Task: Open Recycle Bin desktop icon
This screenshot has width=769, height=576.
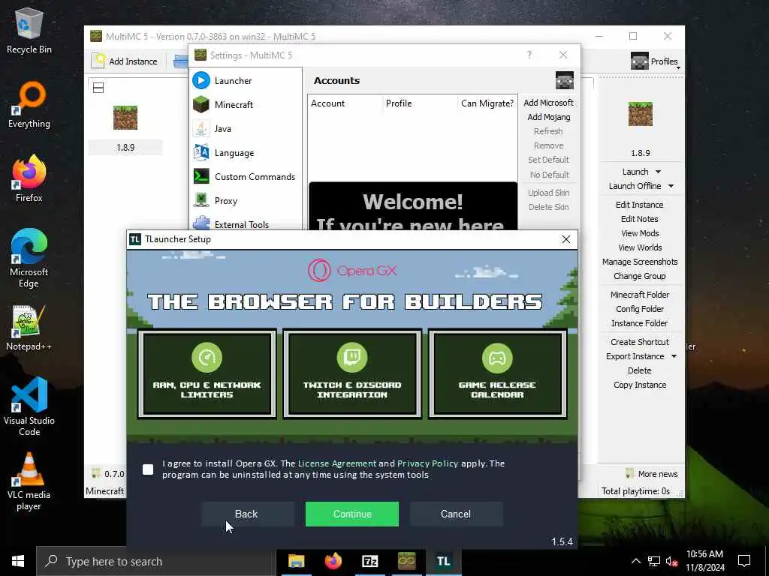Action: [29, 30]
